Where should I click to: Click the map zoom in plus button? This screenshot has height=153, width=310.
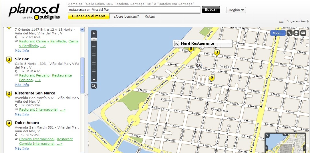pos(94,33)
